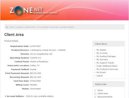This screenshot has height=98, width=129.
Task: Click the 'Client Area' page heading
Action: click(14, 35)
